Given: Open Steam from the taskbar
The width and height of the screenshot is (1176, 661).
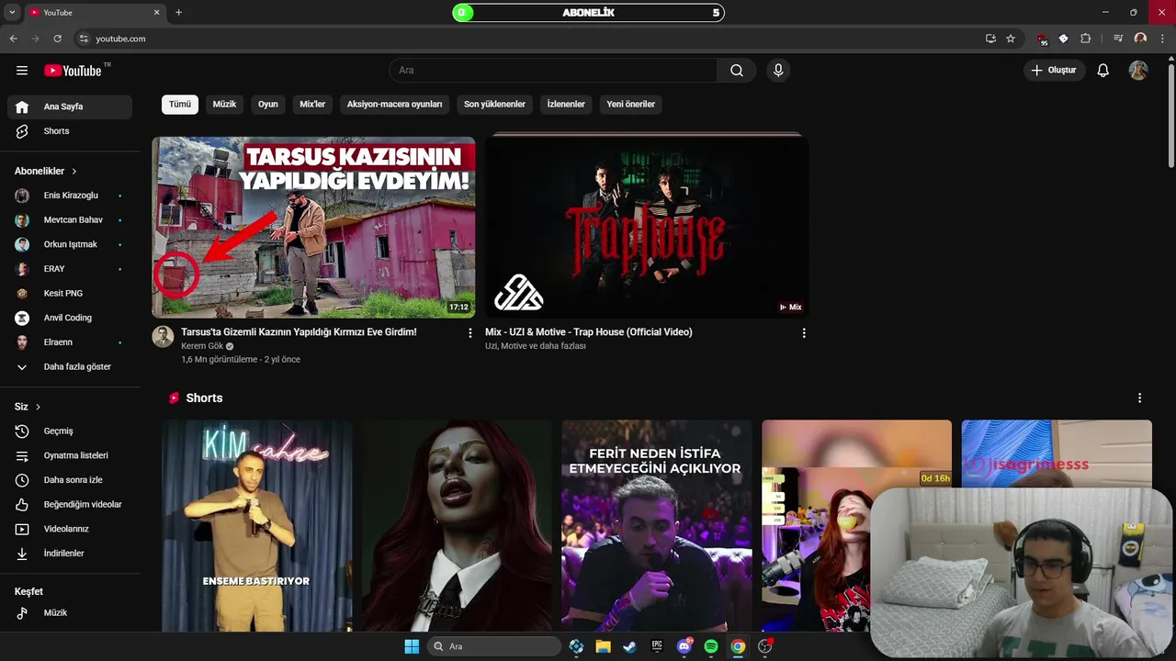Looking at the screenshot, I should pos(629,646).
